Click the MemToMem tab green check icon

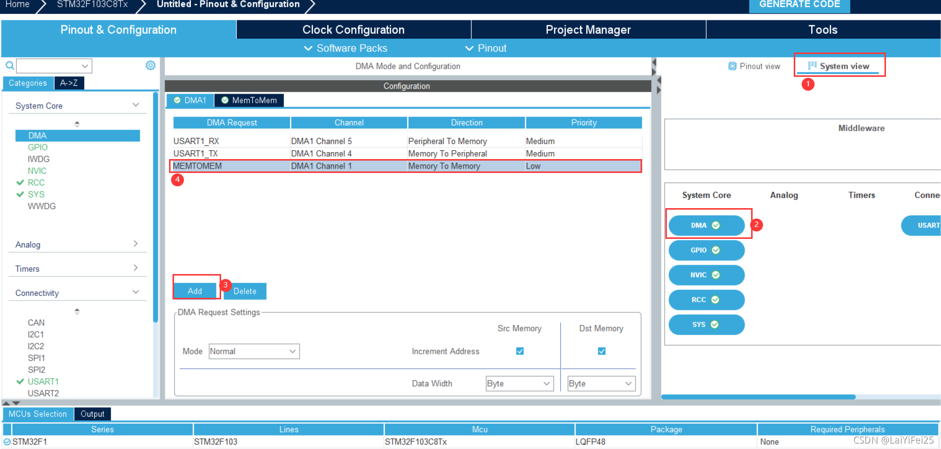225,100
